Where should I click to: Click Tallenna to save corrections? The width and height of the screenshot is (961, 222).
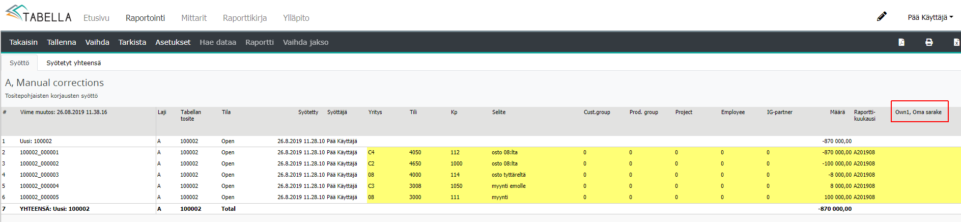(61, 42)
